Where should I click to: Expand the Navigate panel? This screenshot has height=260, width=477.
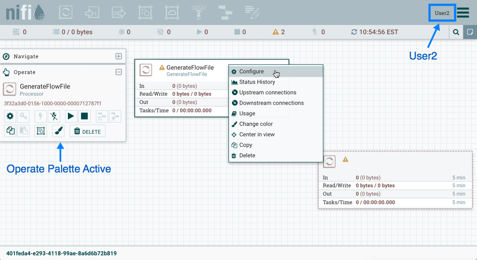coord(119,56)
